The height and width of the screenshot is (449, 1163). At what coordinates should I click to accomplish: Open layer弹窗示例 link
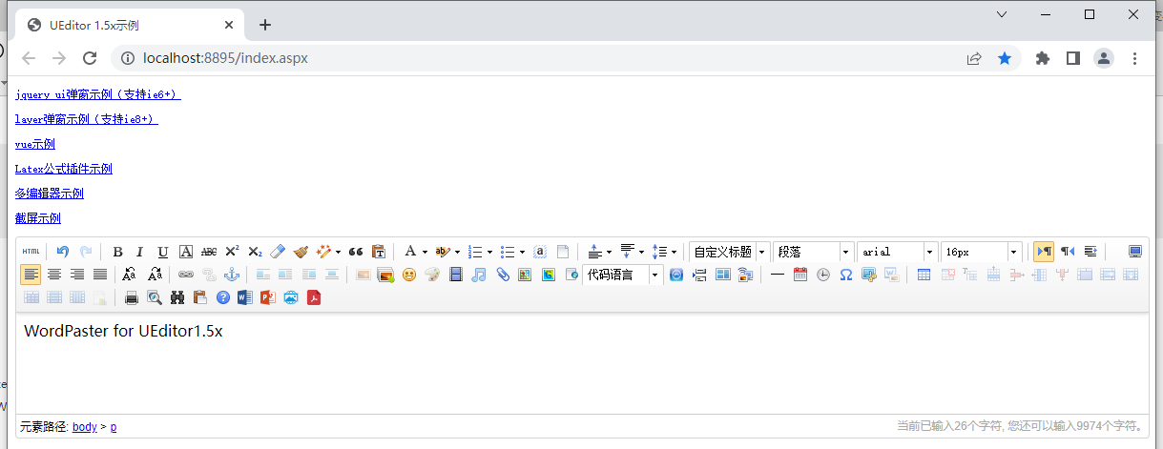[87, 119]
